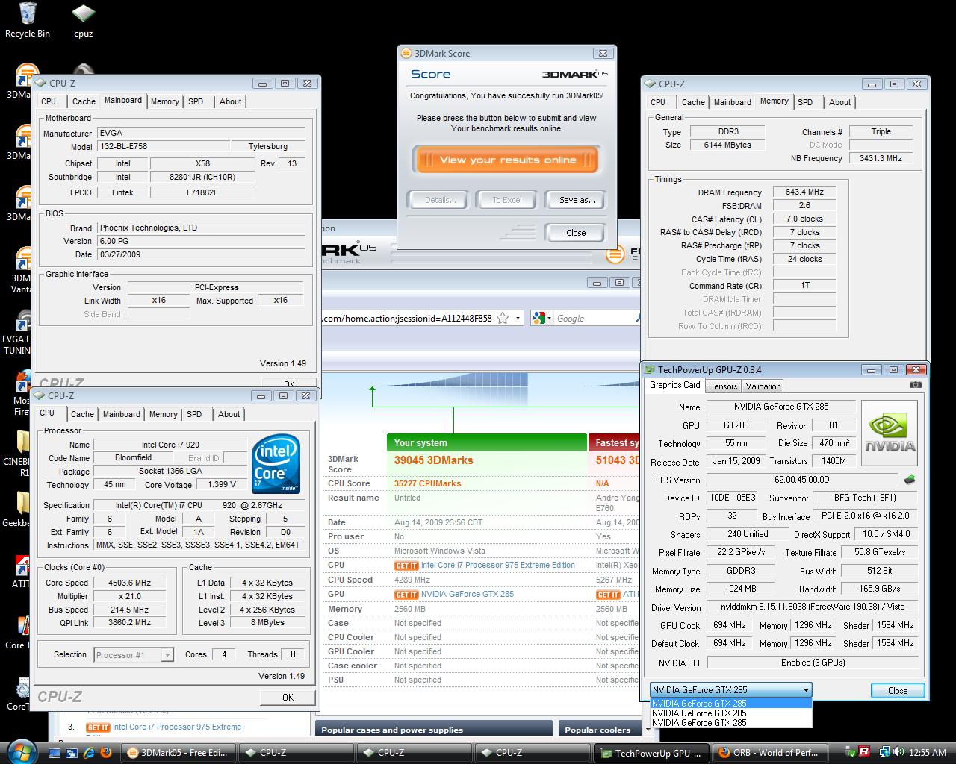The height and width of the screenshot is (764, 956).
Task: Click the volume speaker tray icon
Action: coord(899,752)
